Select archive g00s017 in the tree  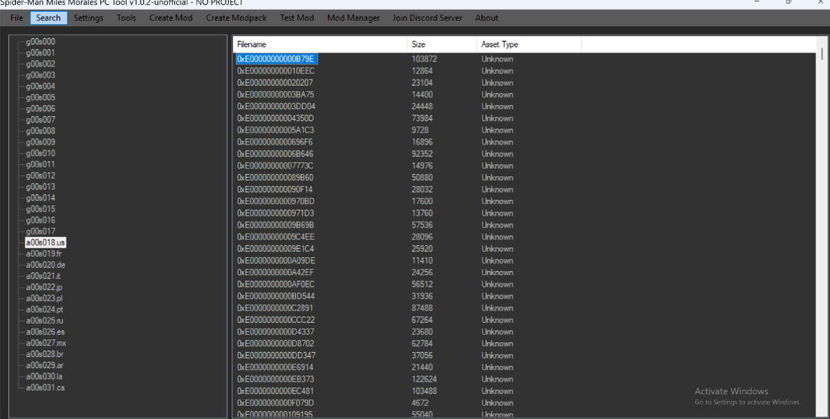click(40, 231)
